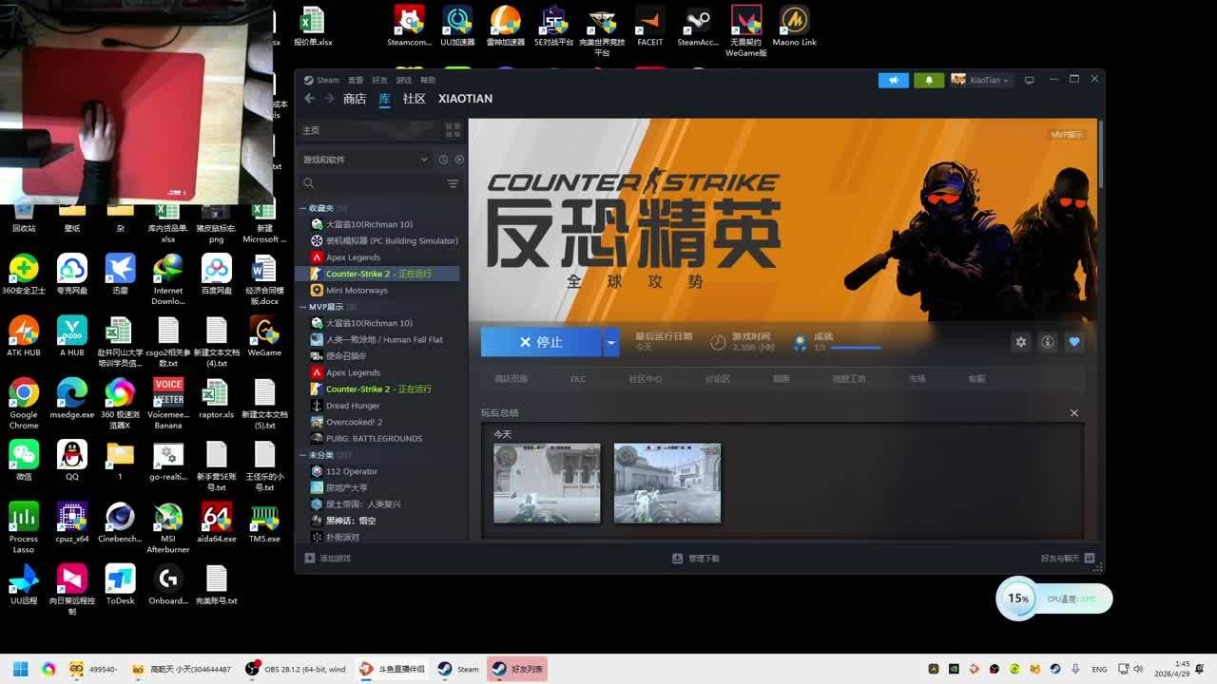Open the 好友 menu in Steam
The image size is (1217, 684).
[379, 80]
